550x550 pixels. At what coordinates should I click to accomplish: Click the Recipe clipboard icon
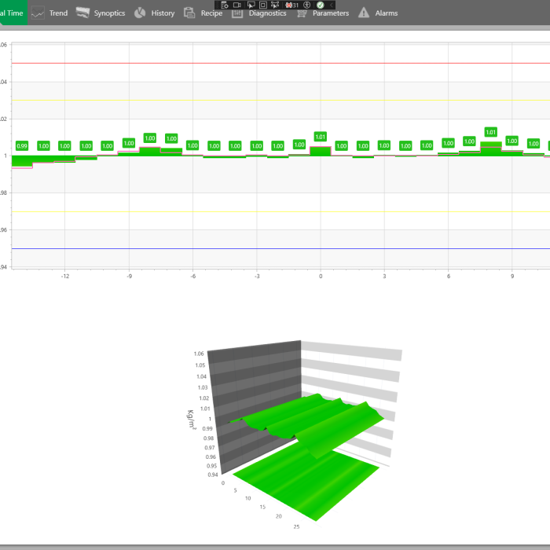(x=189, y=13)
